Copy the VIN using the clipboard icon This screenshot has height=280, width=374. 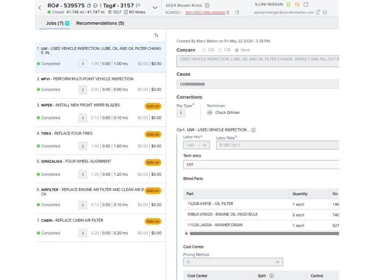tap(237, 13)
